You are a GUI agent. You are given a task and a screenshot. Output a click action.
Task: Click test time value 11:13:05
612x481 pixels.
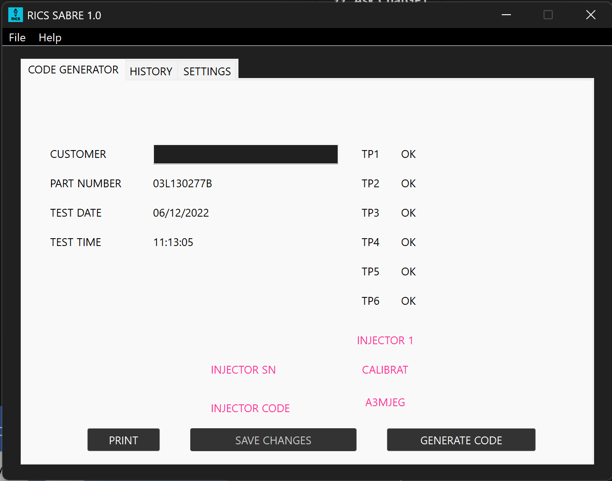pos(173,242)
